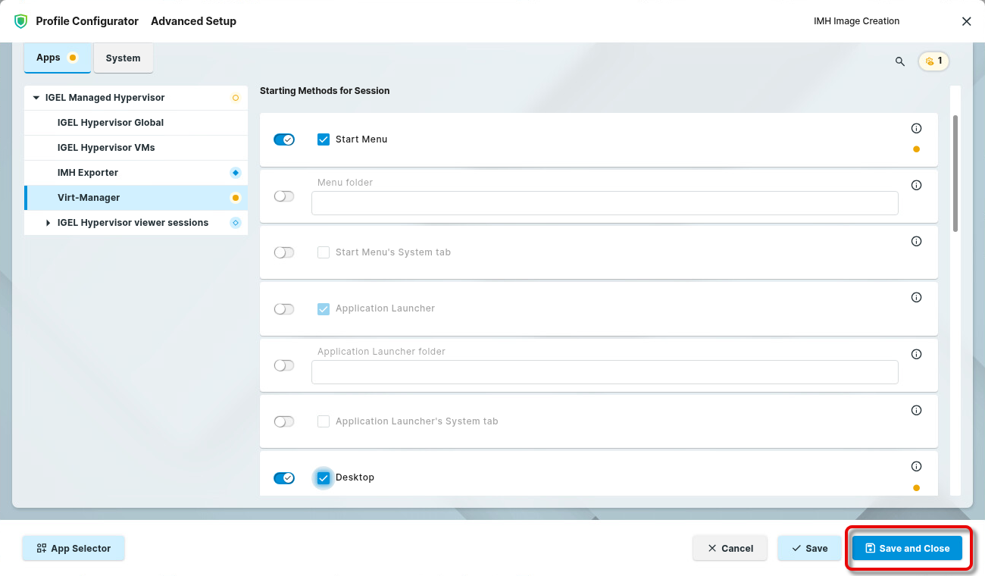Viewport: 985px width, 576px height.
Task: Show info for Desktop setting
Action: [916, 467]
